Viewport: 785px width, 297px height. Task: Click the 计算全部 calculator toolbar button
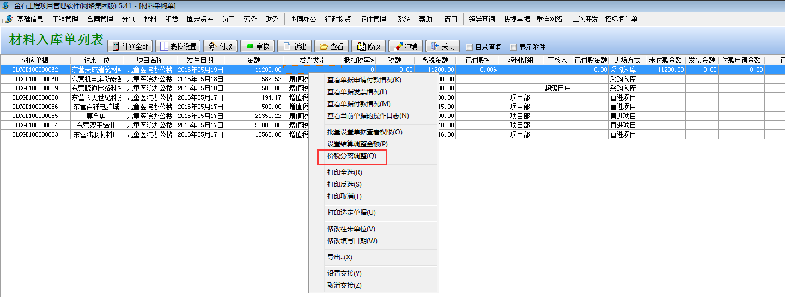130,46
